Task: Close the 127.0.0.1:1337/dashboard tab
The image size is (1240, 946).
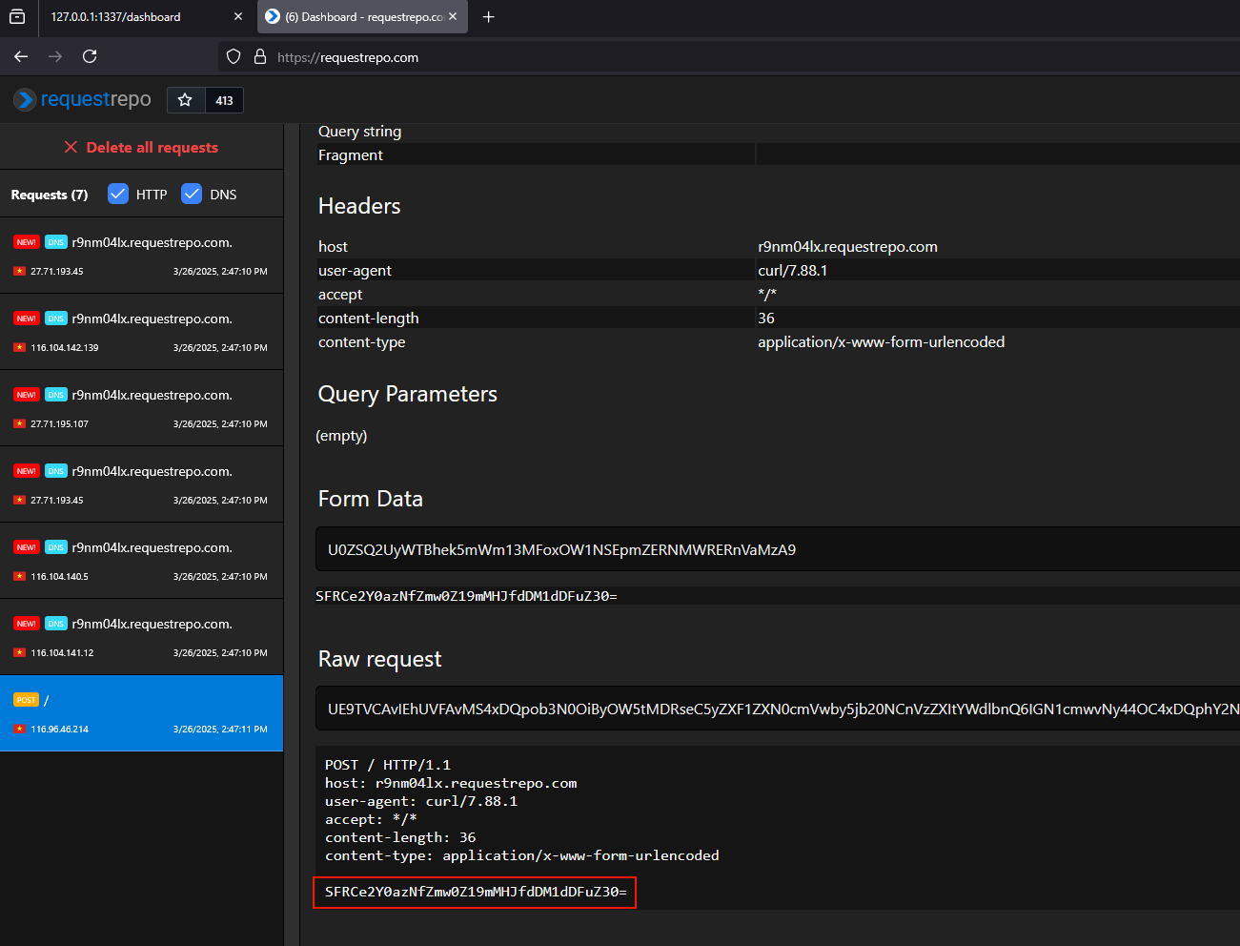Action: point(238,17)
